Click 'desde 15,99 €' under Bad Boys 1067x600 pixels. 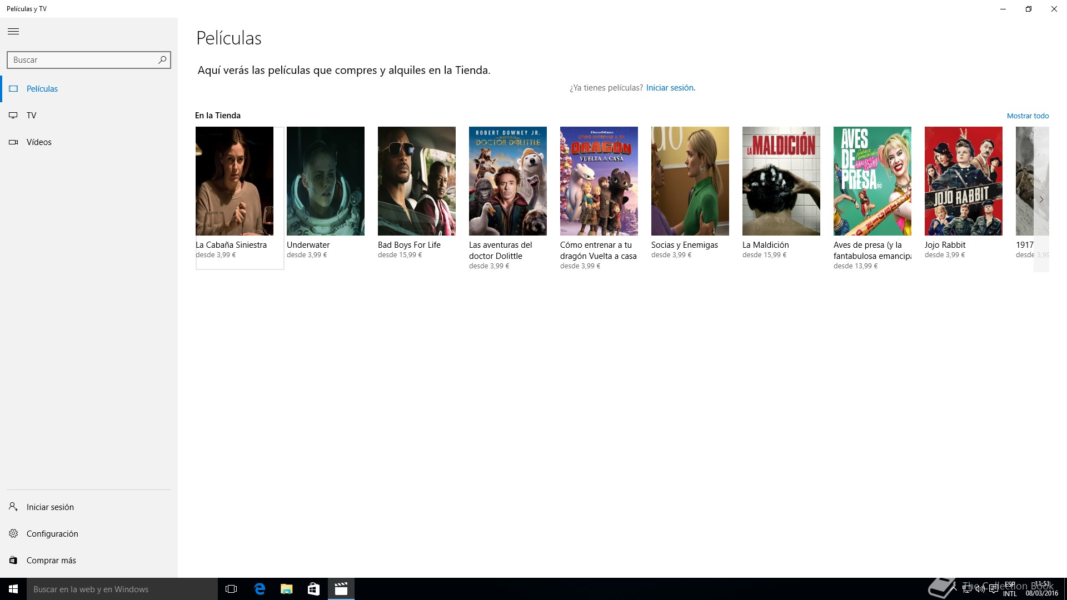(400, 255)
